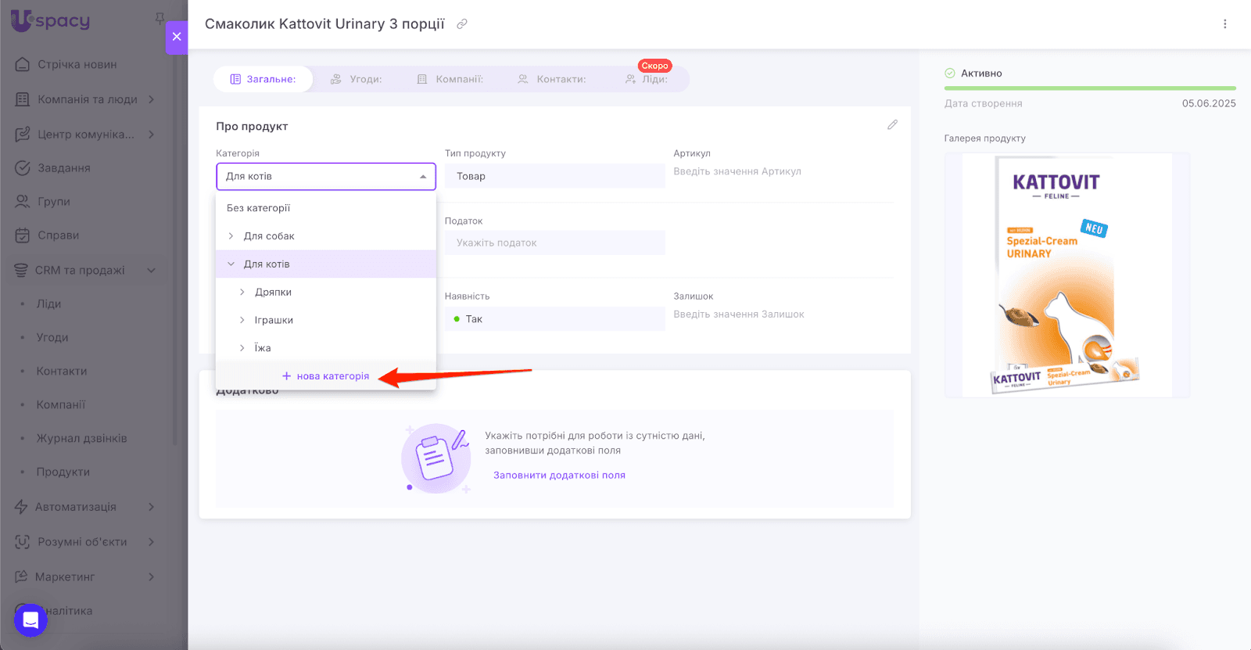
Task: Pin the sidebar with pin icon
Action: (160, 18)
